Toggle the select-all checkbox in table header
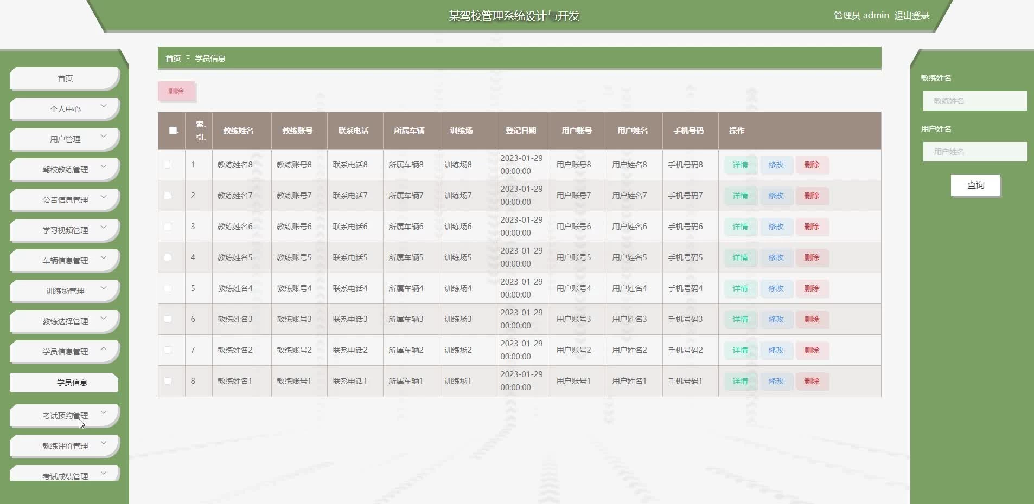 (x=173, y=131)
